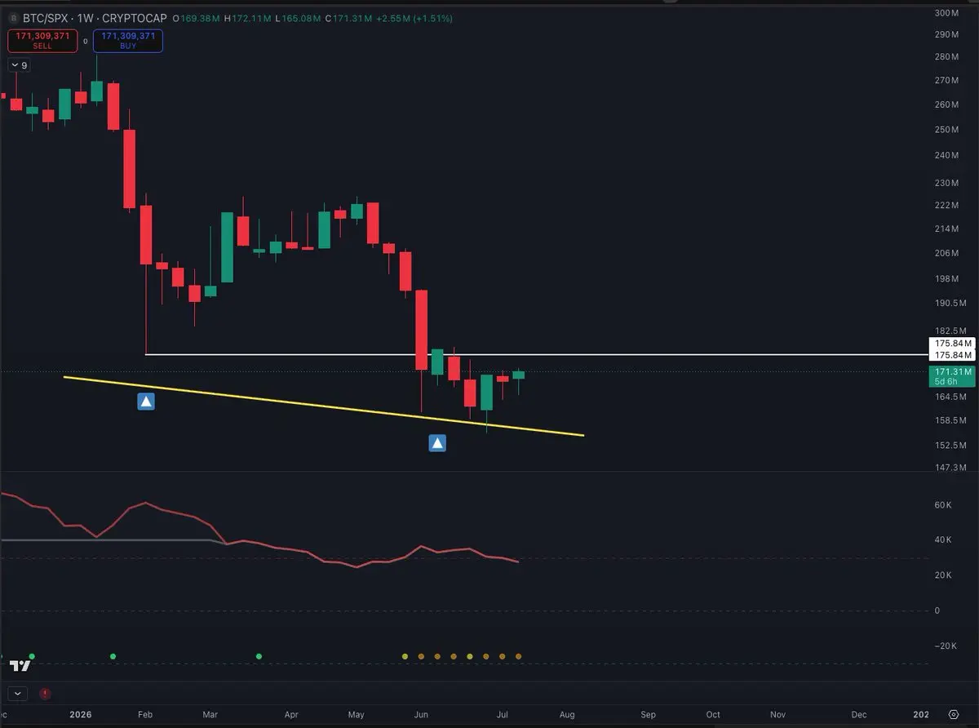
Task: Click the last orange signal dot in July
Action: [x=518, y=656]
